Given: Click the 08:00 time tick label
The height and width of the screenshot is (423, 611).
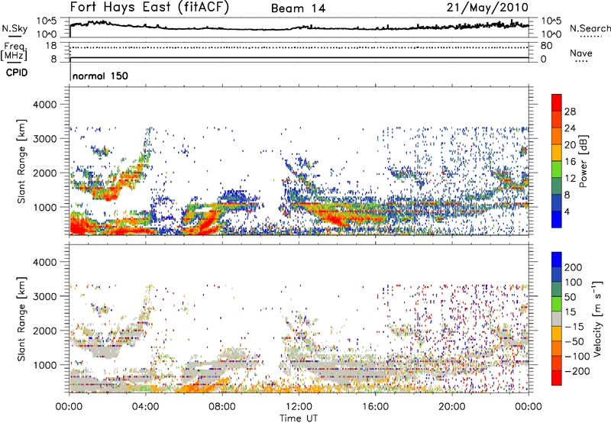Looking at the screenshot, I should point(221,407).
